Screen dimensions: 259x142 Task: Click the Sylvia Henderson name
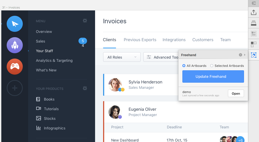click(145, 82)
